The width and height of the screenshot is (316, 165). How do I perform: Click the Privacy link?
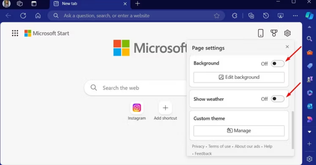[x=198, y=146]
